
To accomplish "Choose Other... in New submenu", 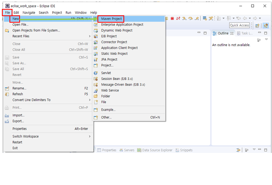I will (129, 117).
